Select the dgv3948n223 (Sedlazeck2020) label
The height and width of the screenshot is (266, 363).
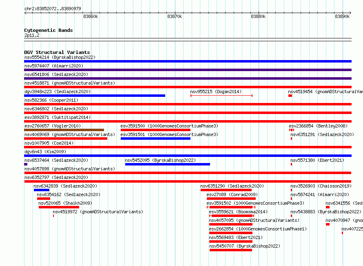58,92
